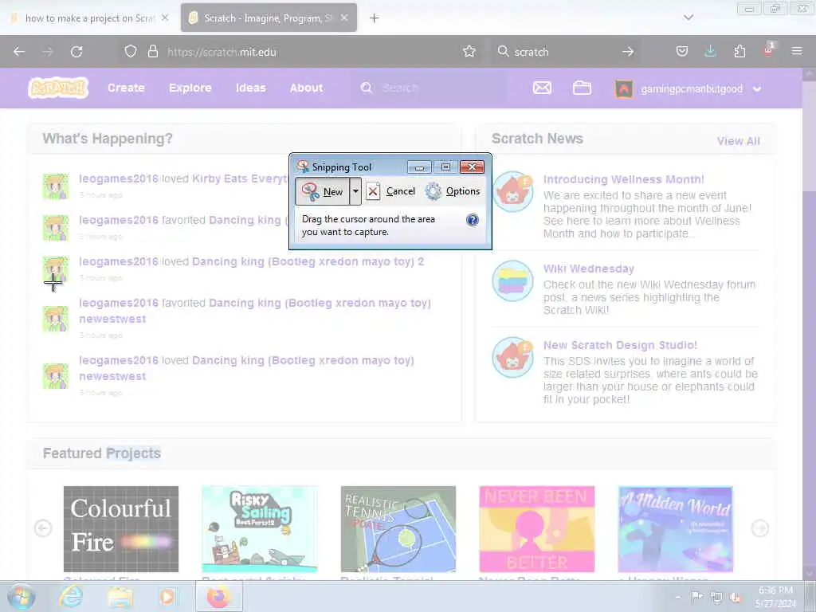Open the A Hidden World project thumbnail

pyautogui.click(x=676, y=529)
